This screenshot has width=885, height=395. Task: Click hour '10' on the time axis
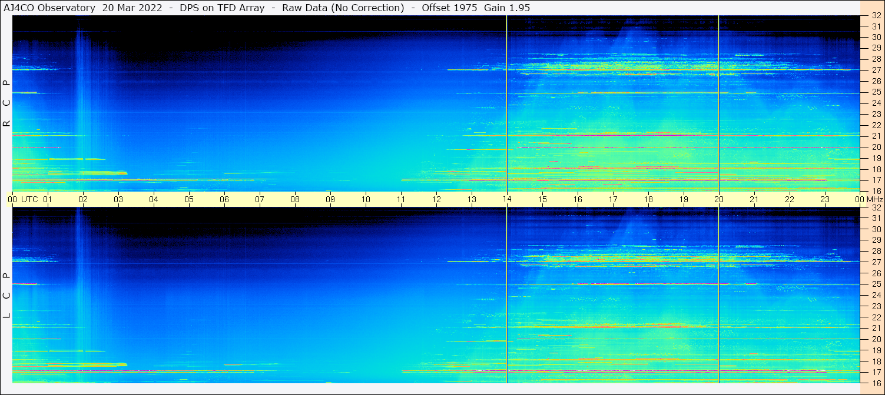[366, 199]
